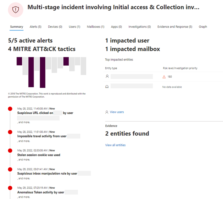
Task: Click the person icon beside View users
Action: pos(106,112)
